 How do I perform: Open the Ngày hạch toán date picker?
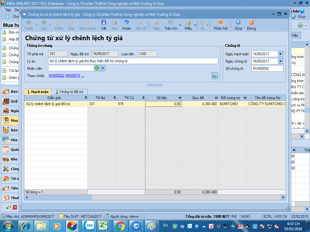point(280,54)
